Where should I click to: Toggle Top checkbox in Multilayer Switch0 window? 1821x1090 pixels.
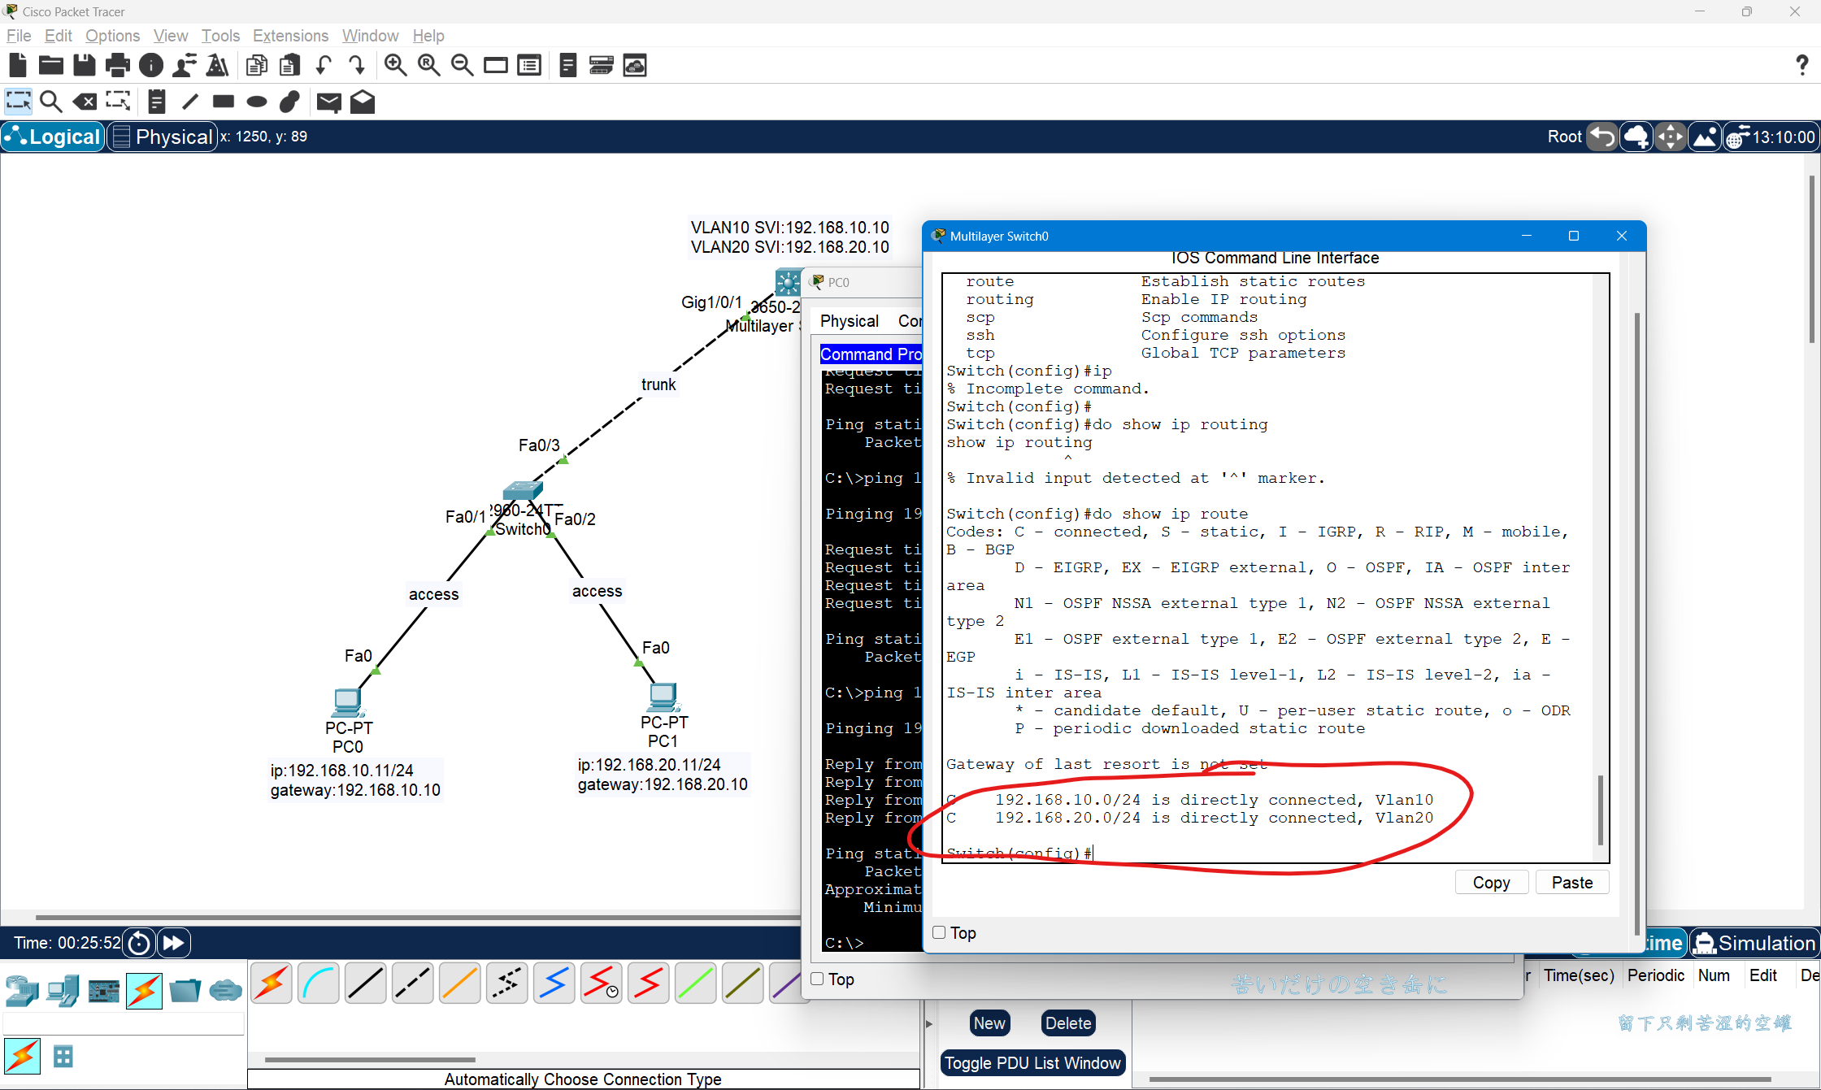[x=939, y=932]
